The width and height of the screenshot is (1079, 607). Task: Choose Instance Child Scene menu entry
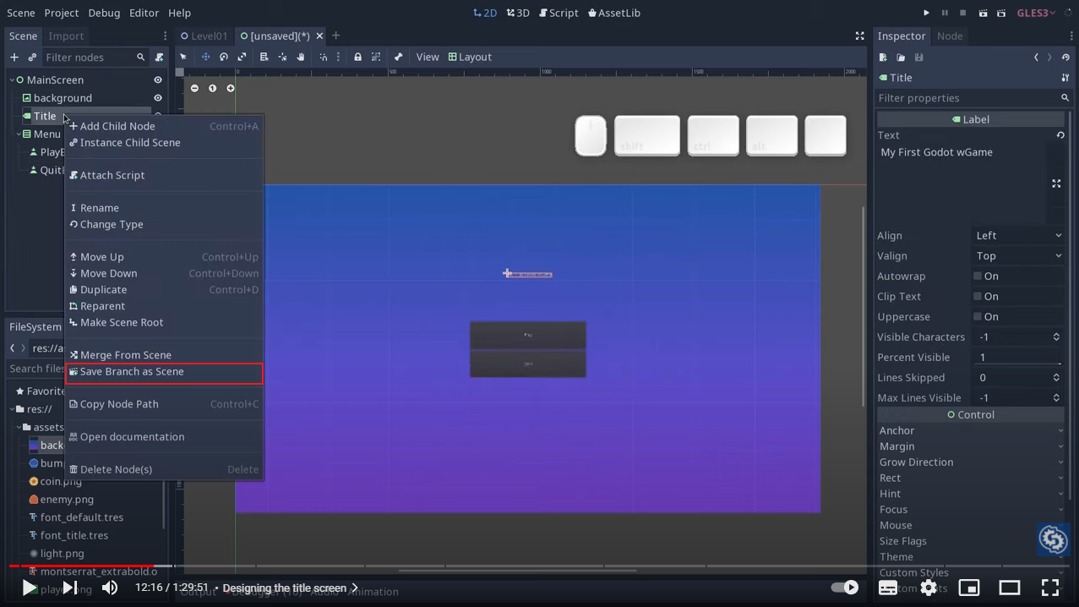point(164,142)
